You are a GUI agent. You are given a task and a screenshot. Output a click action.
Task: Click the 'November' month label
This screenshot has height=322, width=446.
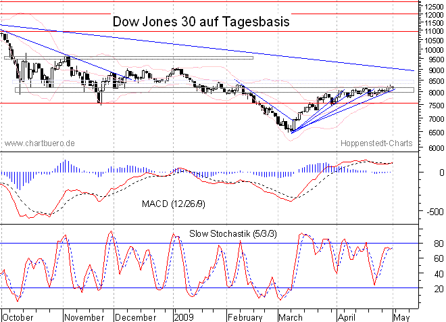pyautogui.click(x=84, y=317)
